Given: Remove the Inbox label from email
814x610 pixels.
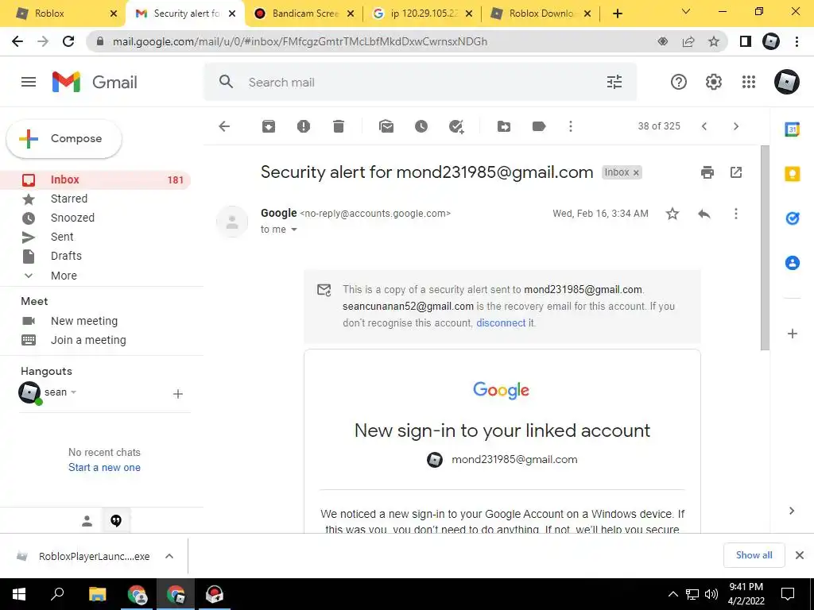Looking at the screenshot, I should [636, 172].
